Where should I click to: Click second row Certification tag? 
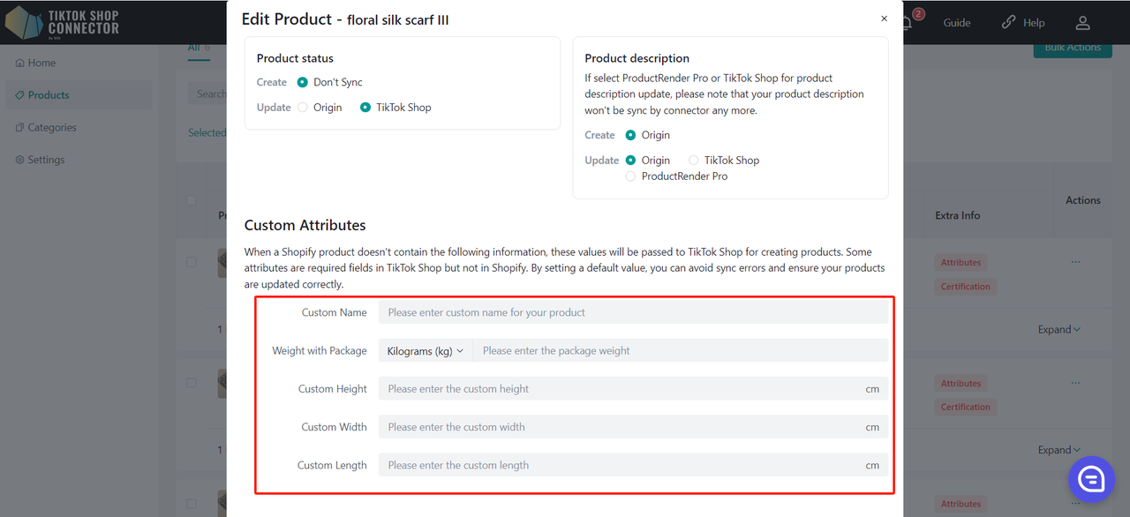click(x=965, y=407)
